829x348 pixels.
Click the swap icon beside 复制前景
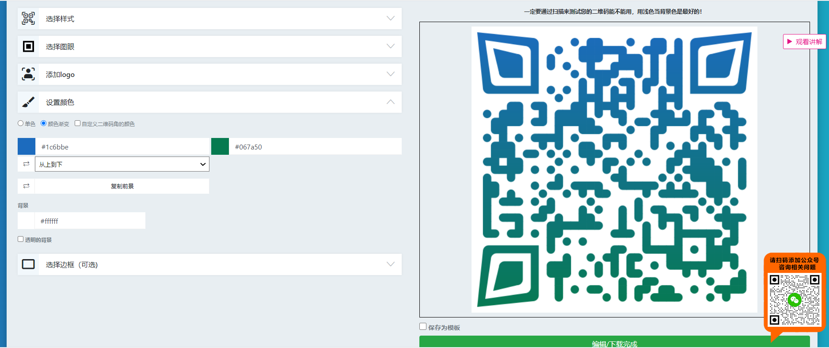click(x=26, y=186)
